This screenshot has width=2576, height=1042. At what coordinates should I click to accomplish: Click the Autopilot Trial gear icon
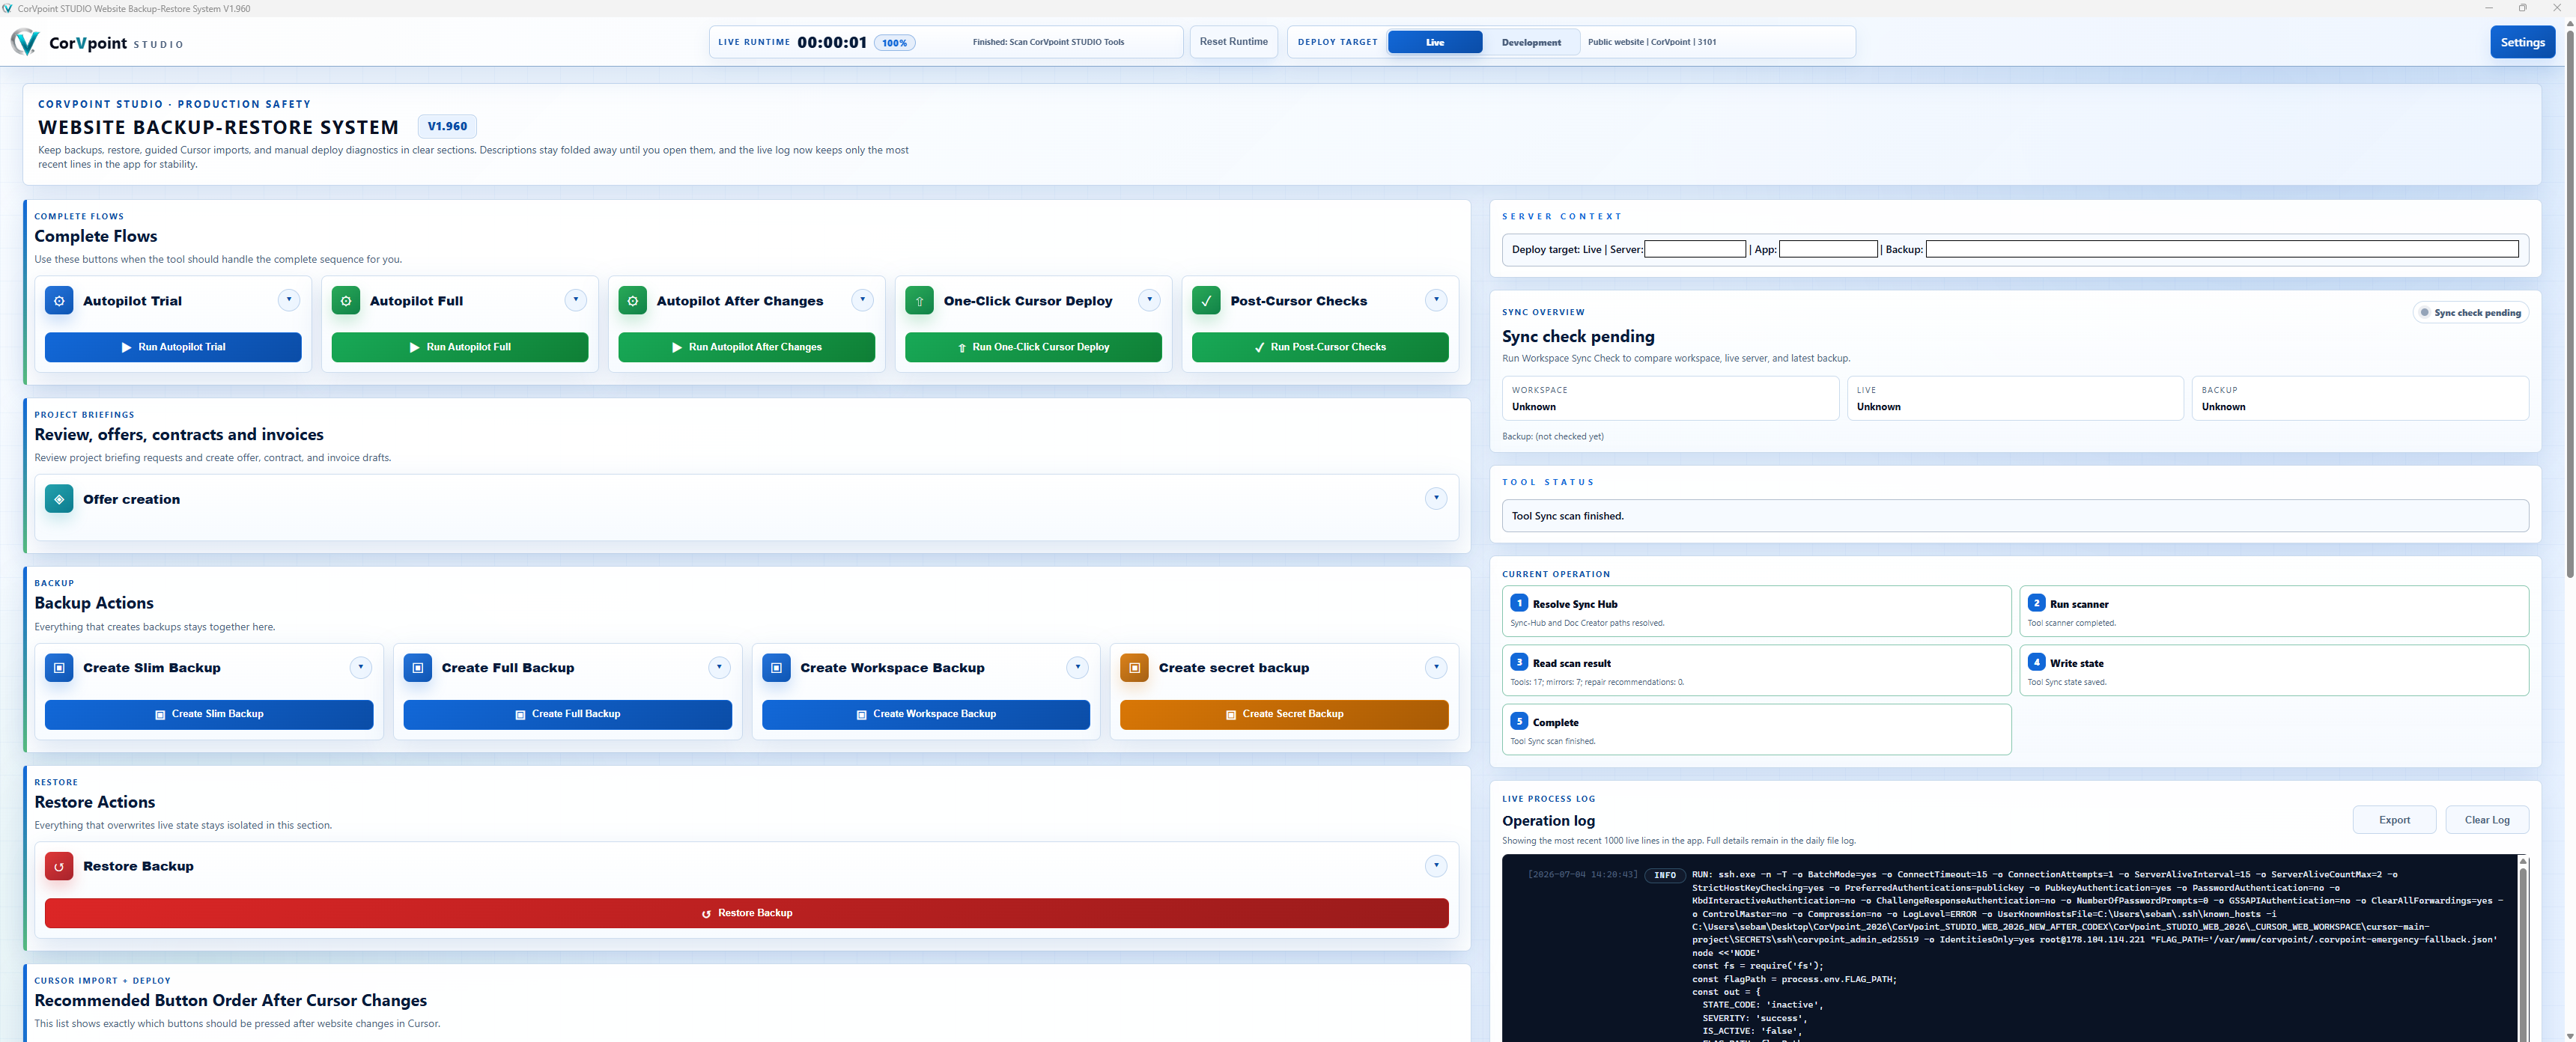(59, 301)
